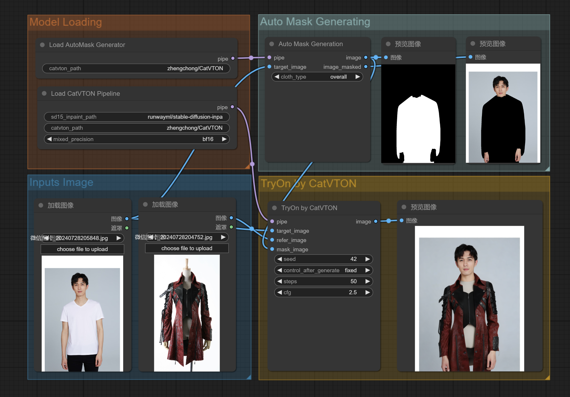
Task: Click the try-on result preview image
Action: 469,298
